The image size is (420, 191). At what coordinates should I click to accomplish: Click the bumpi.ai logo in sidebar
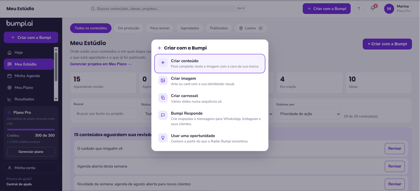click(20, 24)
